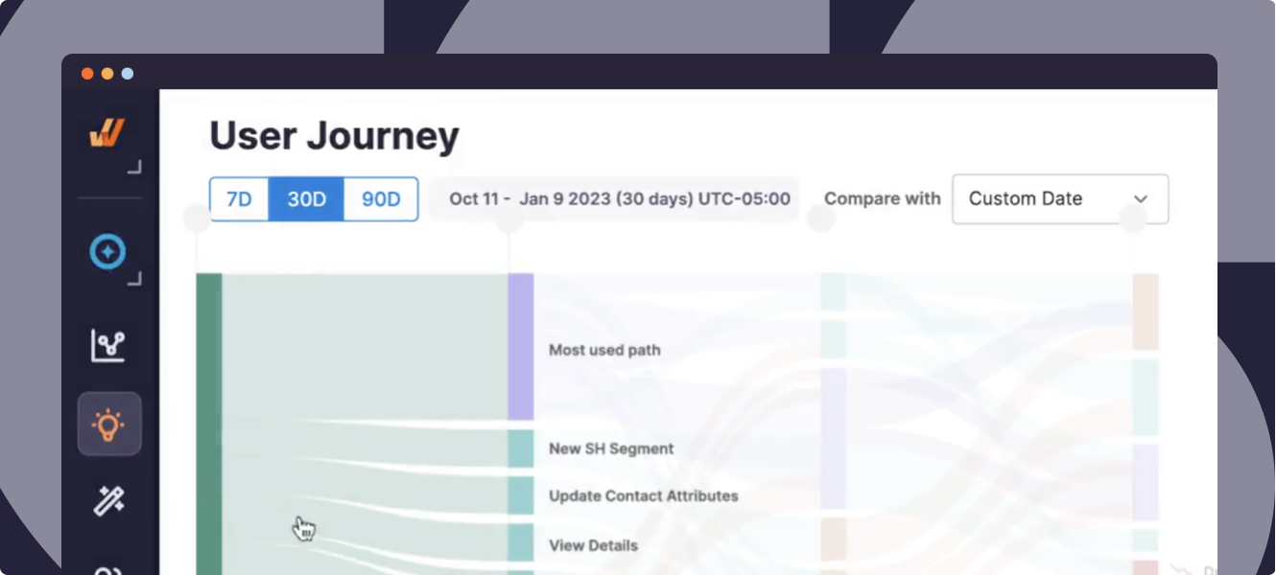Choose the 90D time range
1276x575 pixels.
coord(381,199)
